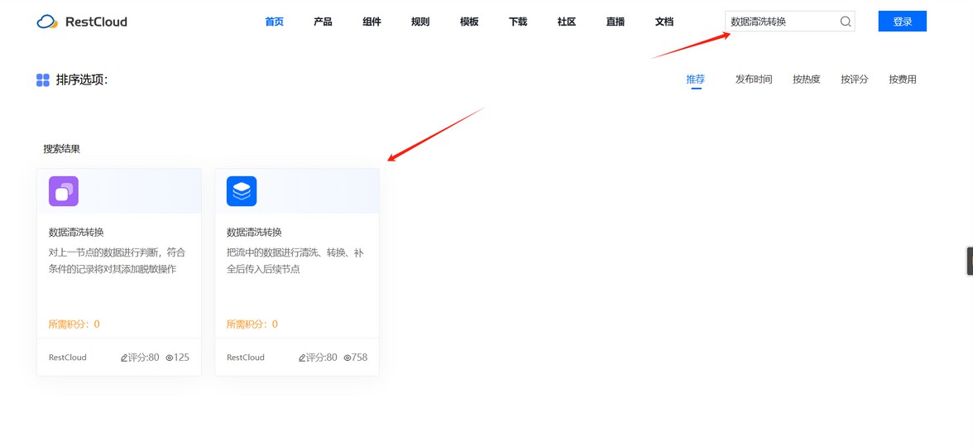Click the 排序选项 label
The height and width of the screenshot is (447, 973).
pyautogui.click(x=82, y=80)
